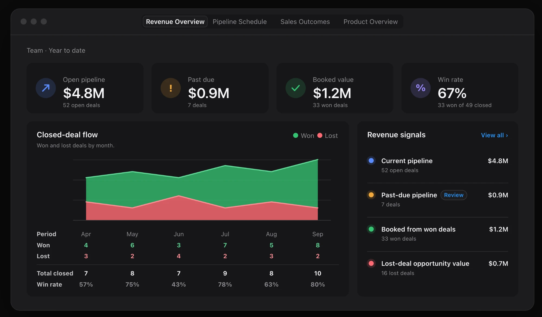Click the Open pipeline arrow icon

(46, 88)
